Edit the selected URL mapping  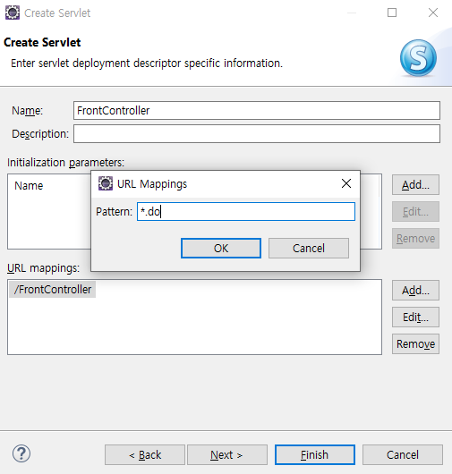415,317
